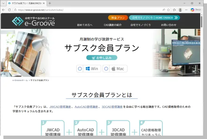The height and width of the screenshot is (139, 207).
Task: Click the お申し込み button
Action: pyautogui.click(x=102, y=58)
